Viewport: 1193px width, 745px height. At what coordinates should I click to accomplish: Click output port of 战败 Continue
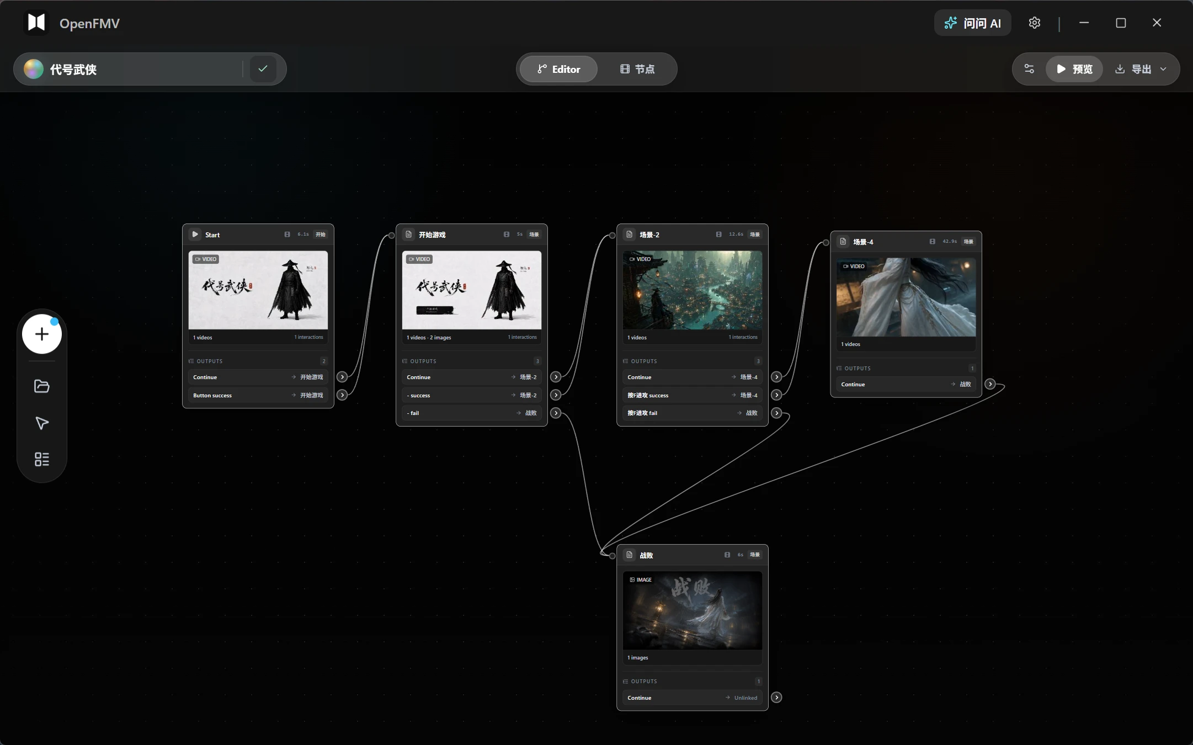click(776, 698)
